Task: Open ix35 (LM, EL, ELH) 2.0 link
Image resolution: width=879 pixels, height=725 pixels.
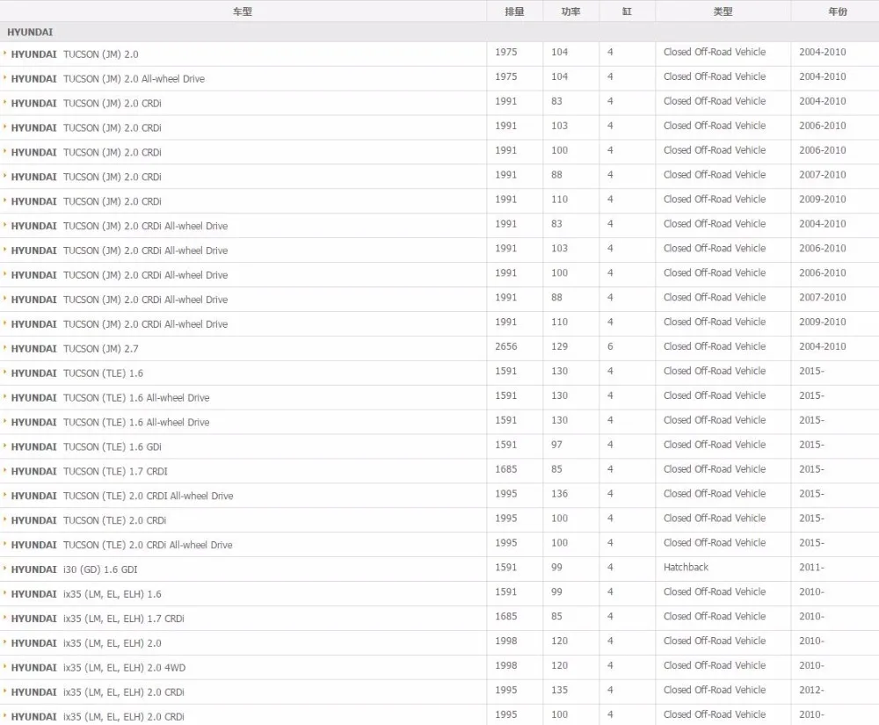Action: pyautogui.click(x=86, y=643)
